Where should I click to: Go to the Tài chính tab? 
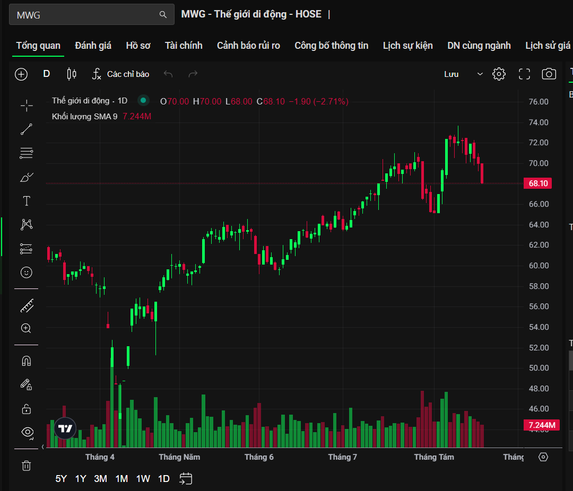click(184, 46)
